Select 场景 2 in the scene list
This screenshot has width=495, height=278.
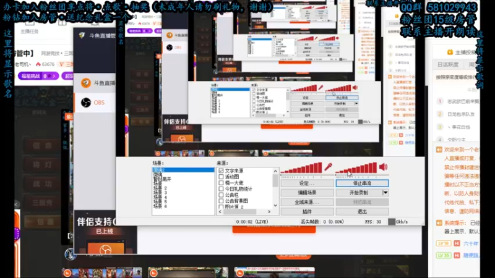pos(160,188)
